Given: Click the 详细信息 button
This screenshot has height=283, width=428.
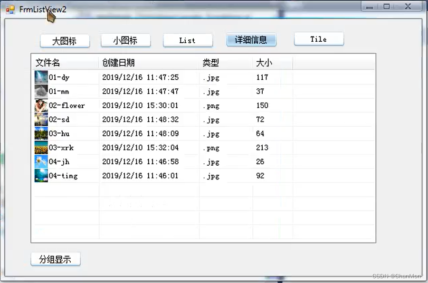Looking at the screenshot, I should click(251, 40).
